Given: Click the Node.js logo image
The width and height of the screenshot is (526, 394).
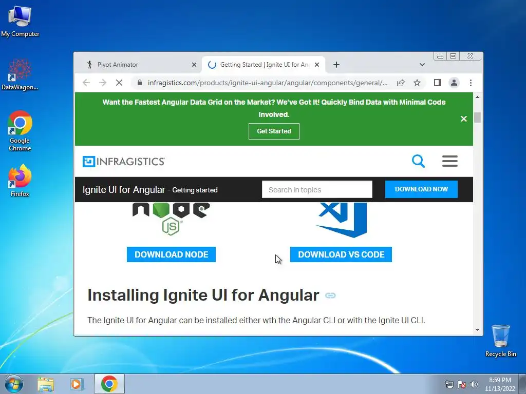Looking at the screenshot, I should click(x=171, y=219).
